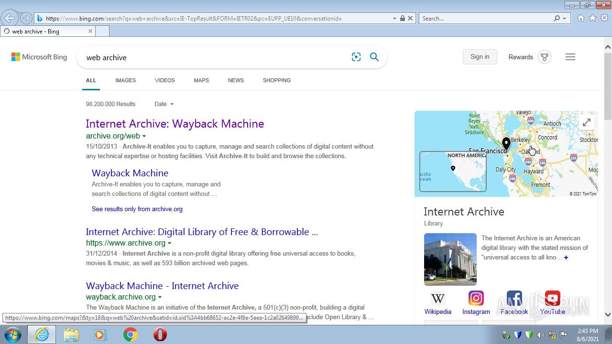The image size is (612, 344).
Task: Open favorites via the star icon
Action: [x=592, y=18]
